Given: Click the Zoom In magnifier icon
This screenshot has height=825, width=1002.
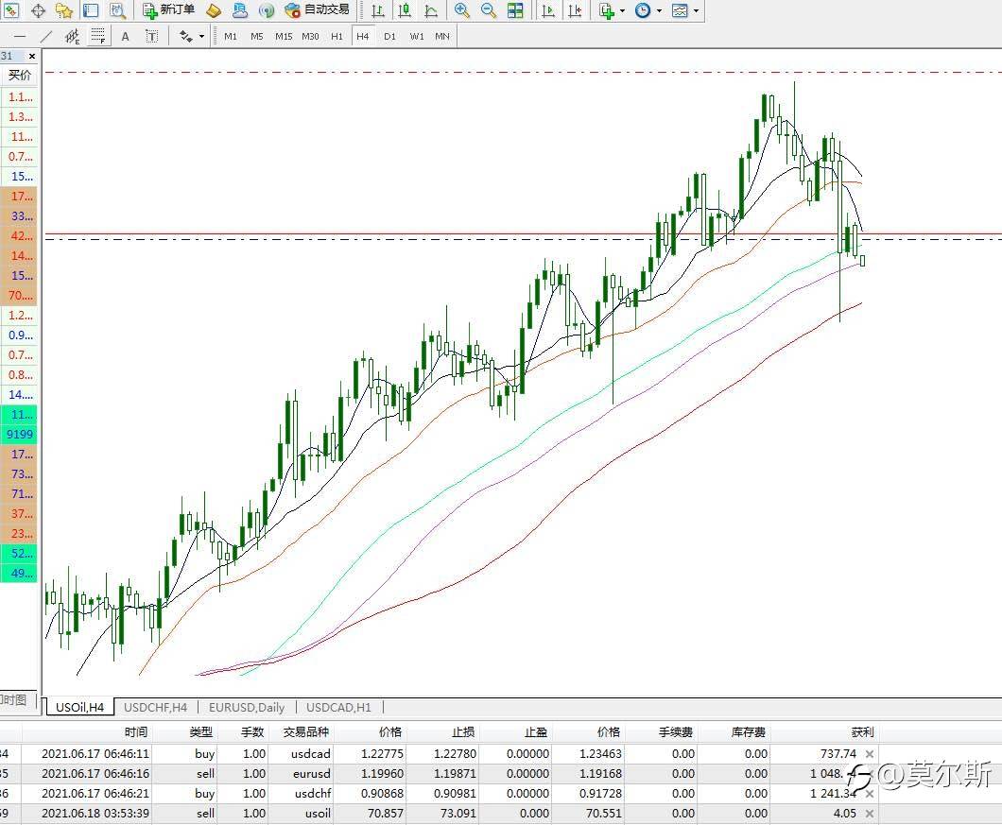Looking at the screenshot, I should [x=461, y=10].
